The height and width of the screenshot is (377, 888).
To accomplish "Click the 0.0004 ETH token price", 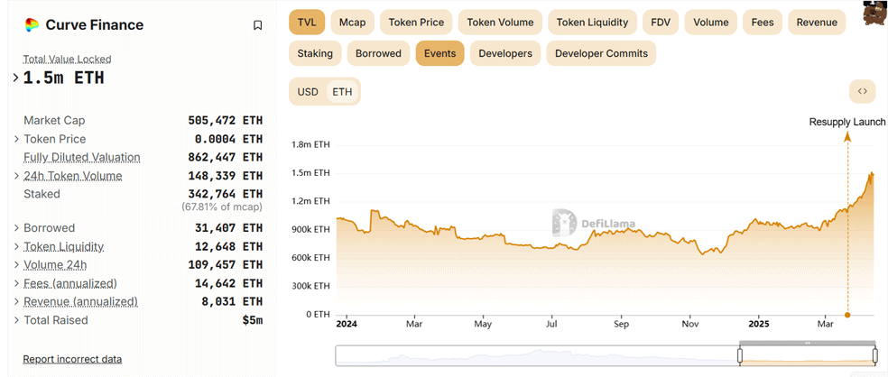I will pyautogui.click(x=229, y=139).
